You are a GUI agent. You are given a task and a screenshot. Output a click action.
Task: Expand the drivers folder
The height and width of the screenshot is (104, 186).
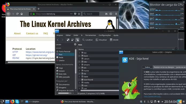click(79, 65)
